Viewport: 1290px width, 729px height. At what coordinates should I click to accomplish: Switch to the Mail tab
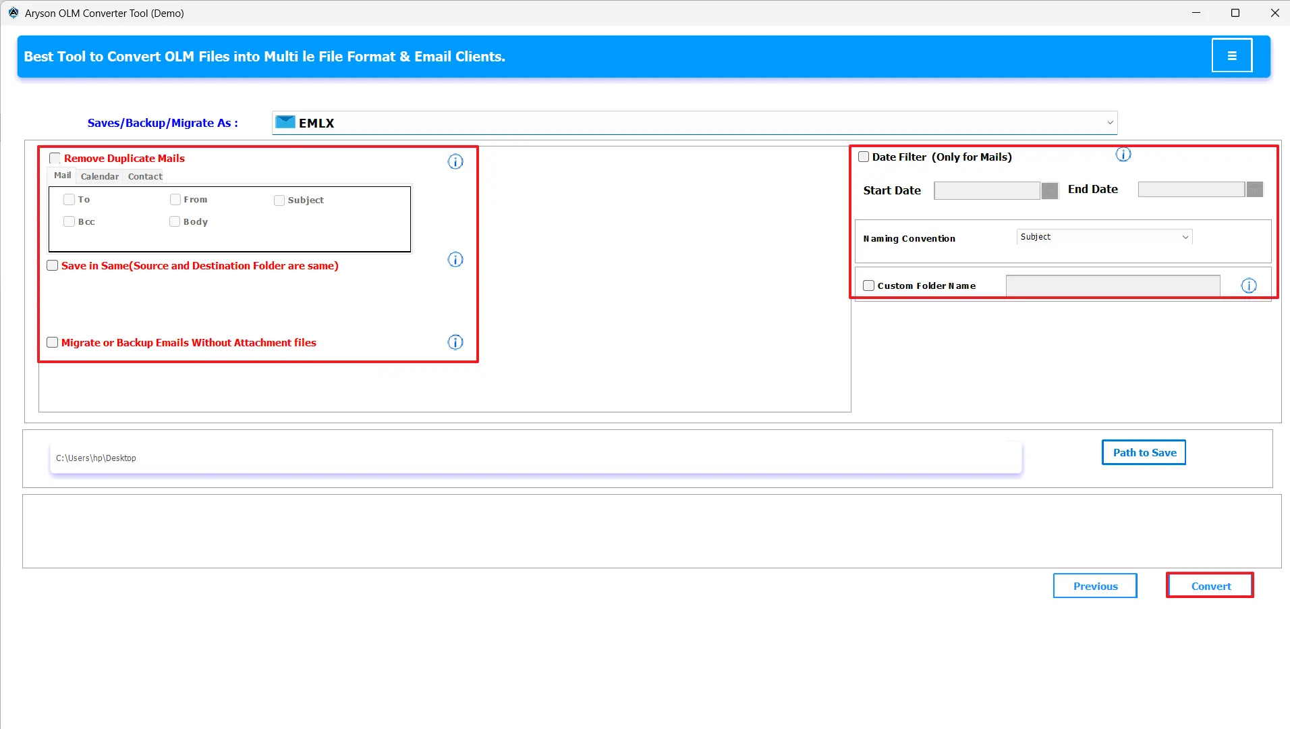(62, 175)
